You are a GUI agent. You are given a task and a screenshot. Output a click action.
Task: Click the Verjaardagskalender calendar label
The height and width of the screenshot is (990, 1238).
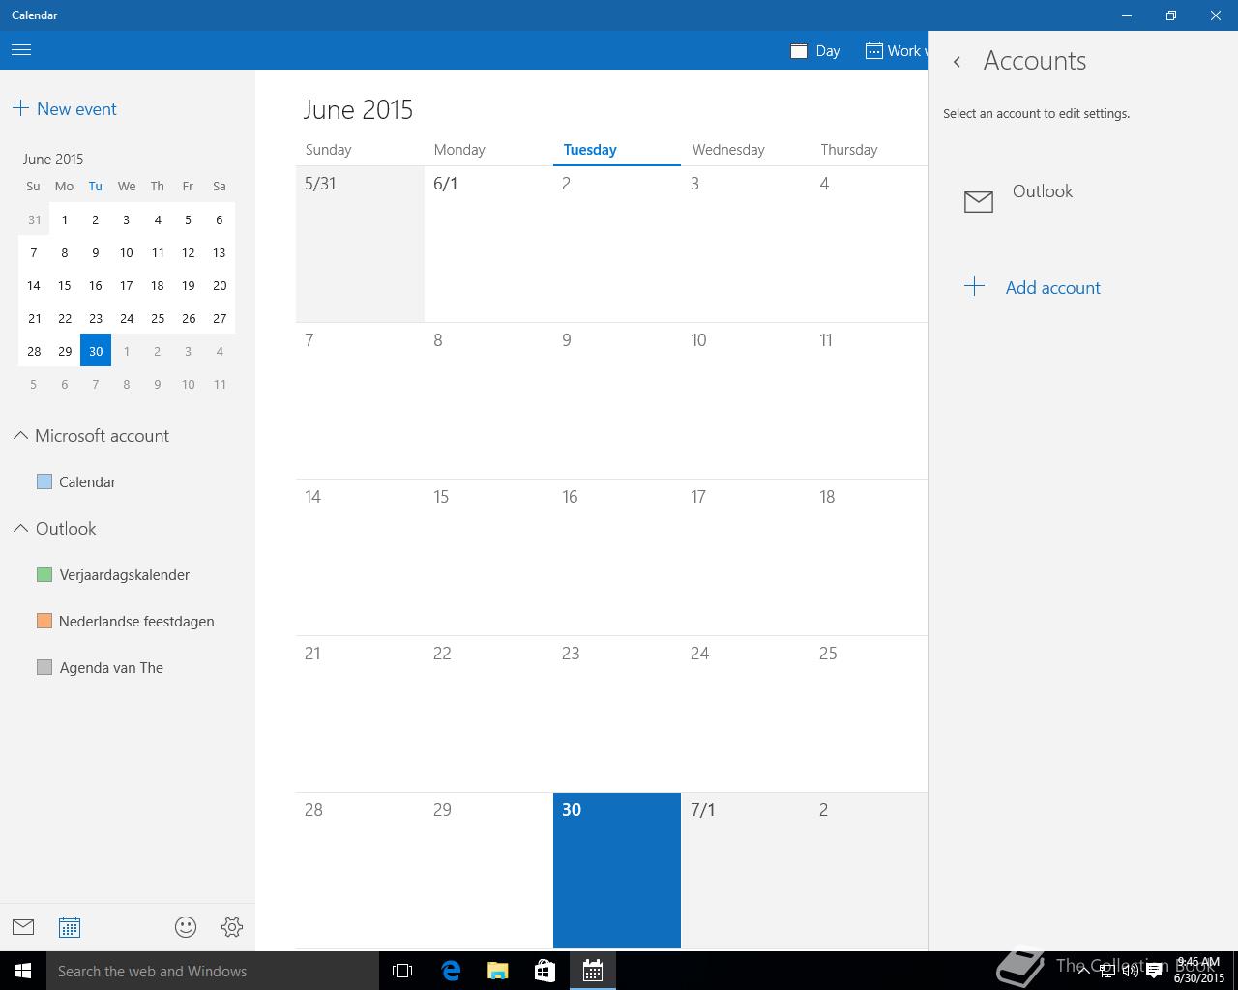pyautogui.click(x=125, y=574)
